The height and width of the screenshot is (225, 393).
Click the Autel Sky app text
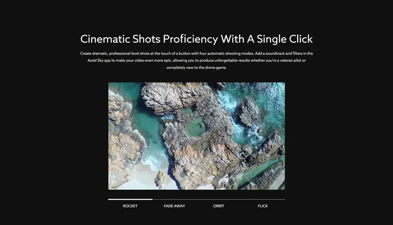point(99,60)
